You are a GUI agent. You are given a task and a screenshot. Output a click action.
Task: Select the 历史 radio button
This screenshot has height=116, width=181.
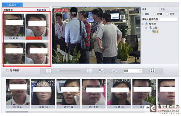click(167, 14)
